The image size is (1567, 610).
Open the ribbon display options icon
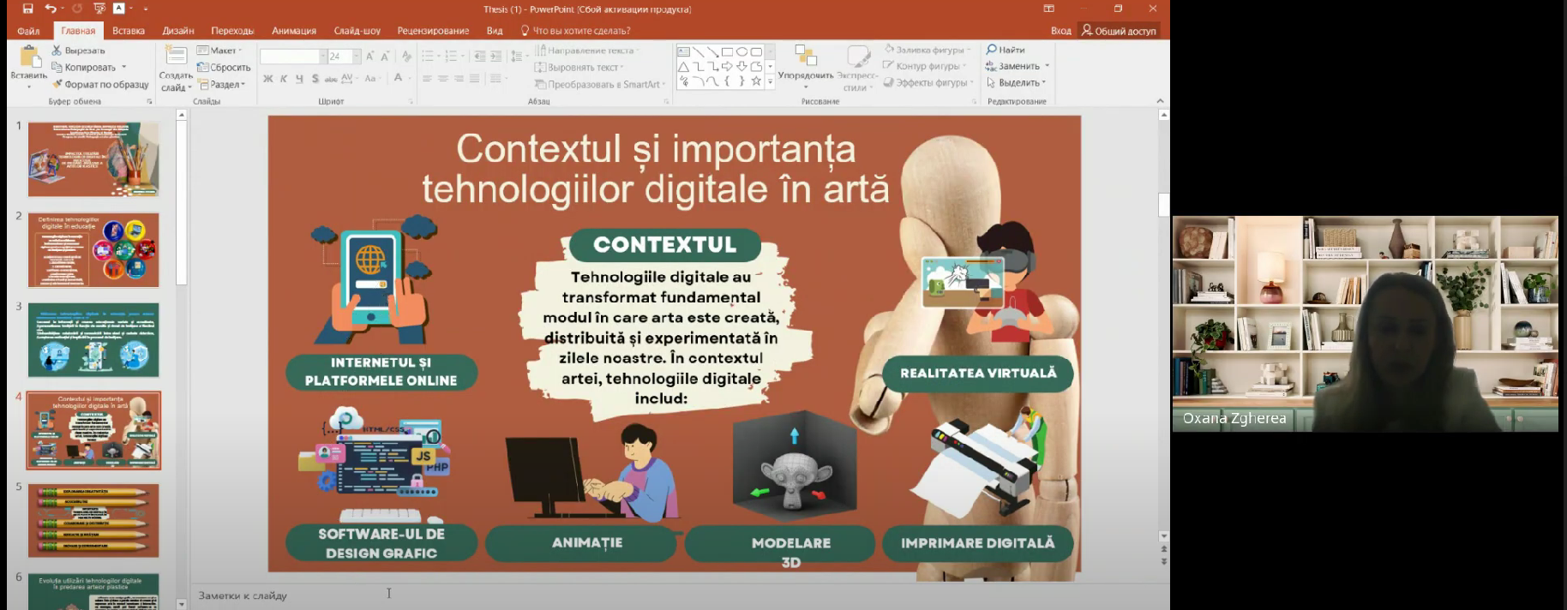(1048, 9)
